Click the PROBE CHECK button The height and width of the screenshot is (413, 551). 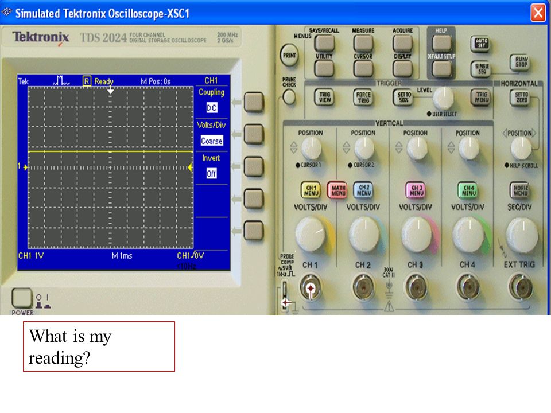point(289,97)
